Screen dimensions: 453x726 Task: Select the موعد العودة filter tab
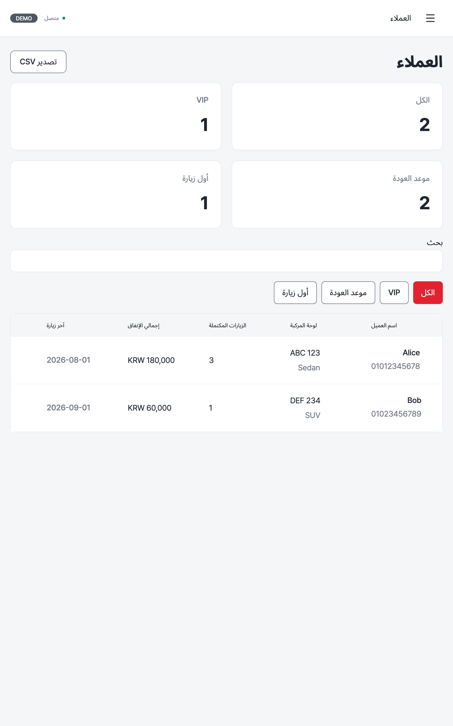click(x=348, y=293)
